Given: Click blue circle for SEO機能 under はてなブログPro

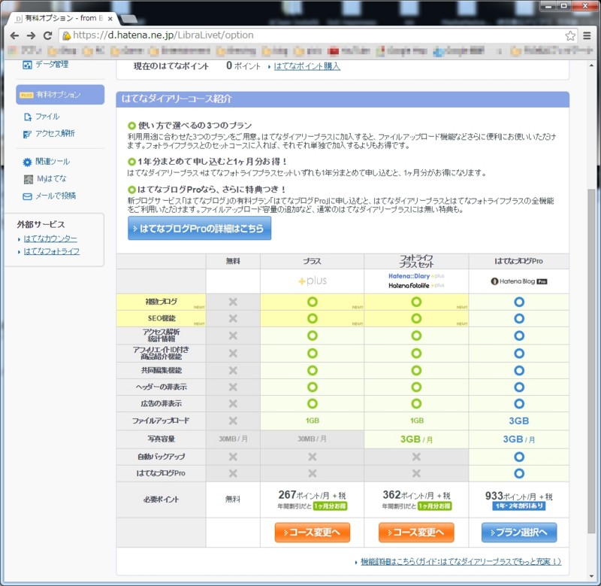Looking at the screenshot, I should pos(519,318).
